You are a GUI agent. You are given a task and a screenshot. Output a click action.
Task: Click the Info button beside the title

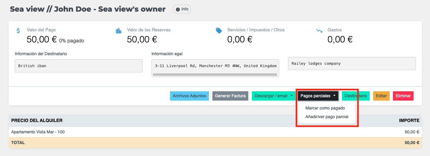pos(182,9)
